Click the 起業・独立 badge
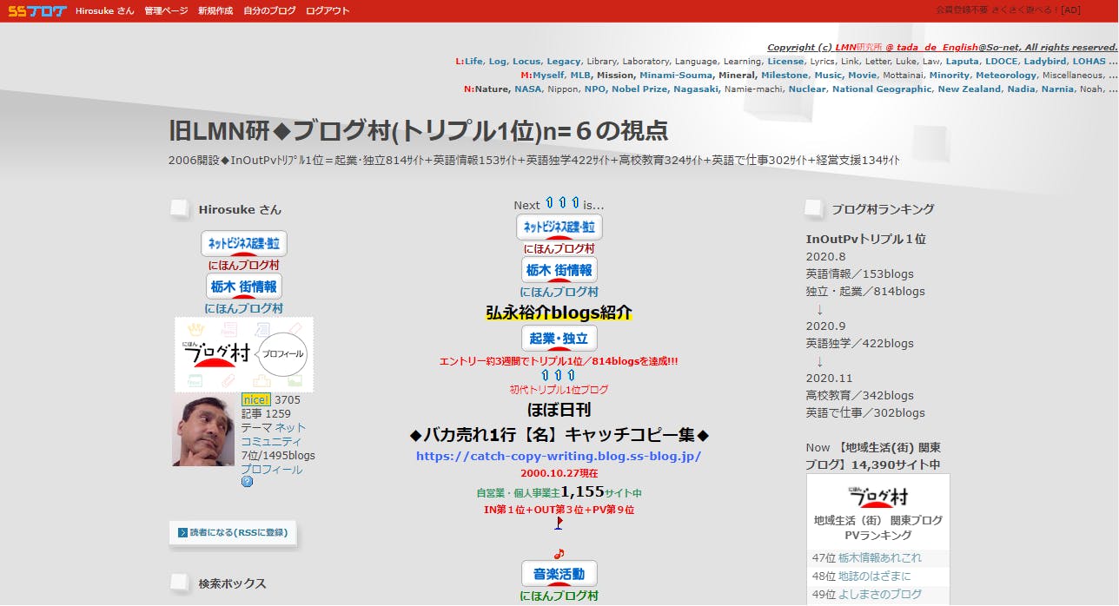The width and height of the screenshot is (1119, 606). pyautogui.click(x=559, y=339)
